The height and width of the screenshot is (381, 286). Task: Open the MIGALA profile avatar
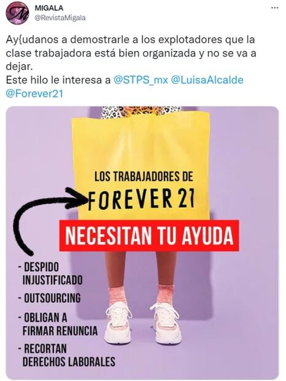click(17, 13)
